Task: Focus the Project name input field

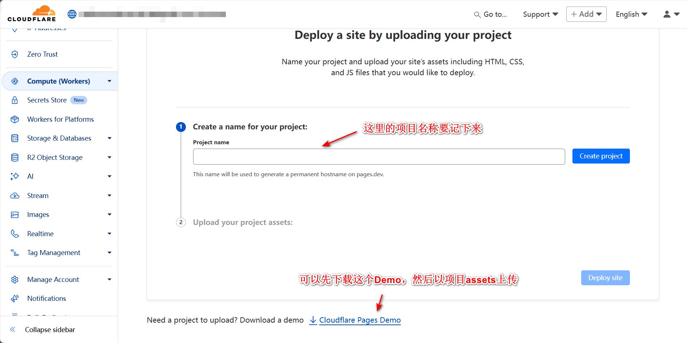Action: (379, 157)
